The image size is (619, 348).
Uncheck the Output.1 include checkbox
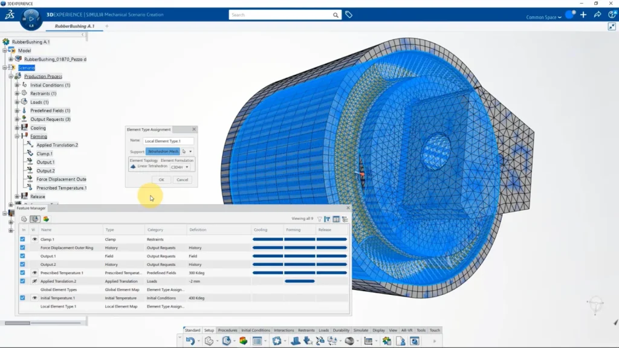(x=22, y=256)
